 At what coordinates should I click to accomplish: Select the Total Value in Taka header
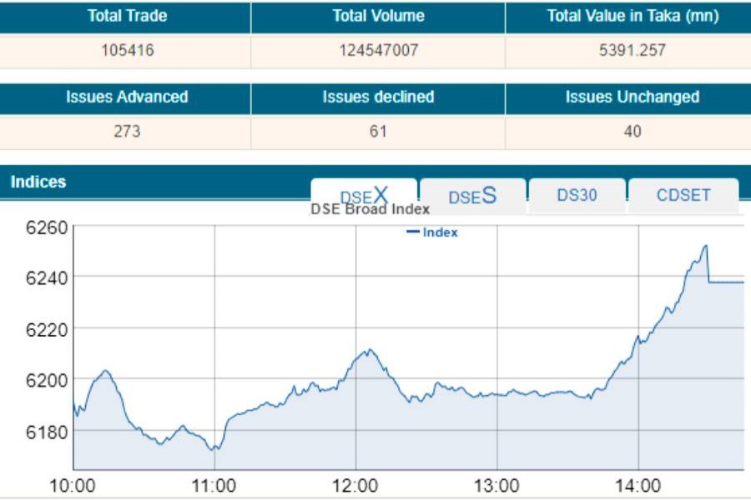pyautogui.click(x=633, y=16)
